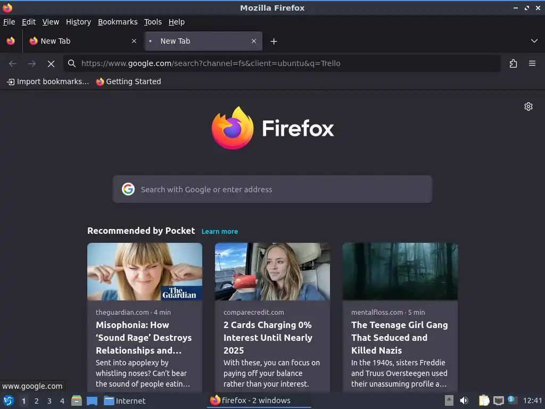Open the Firefox View pinned icon
545x409 pixels.
click(11, 41)
